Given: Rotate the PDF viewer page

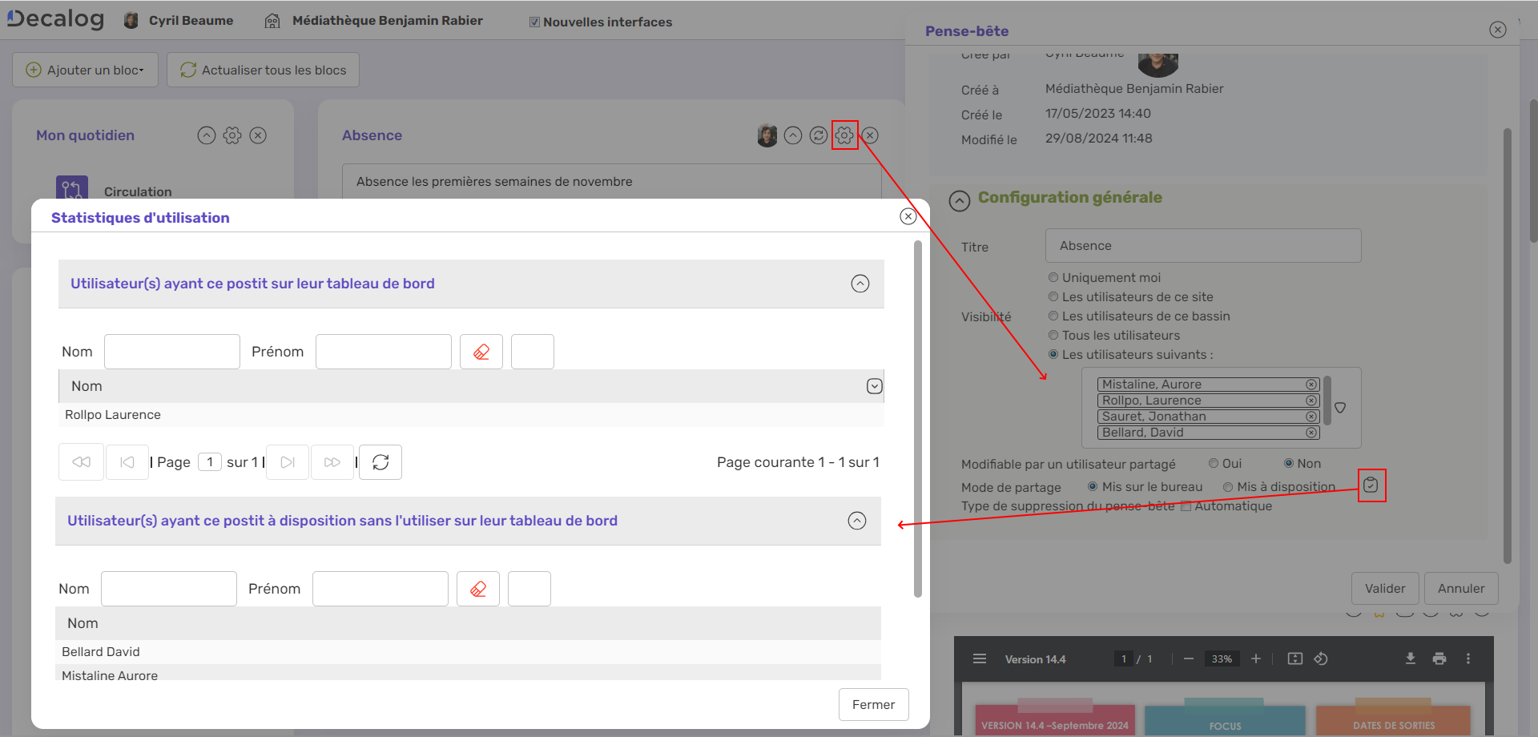Looking at the screenshot, I should coord(1321,658).
